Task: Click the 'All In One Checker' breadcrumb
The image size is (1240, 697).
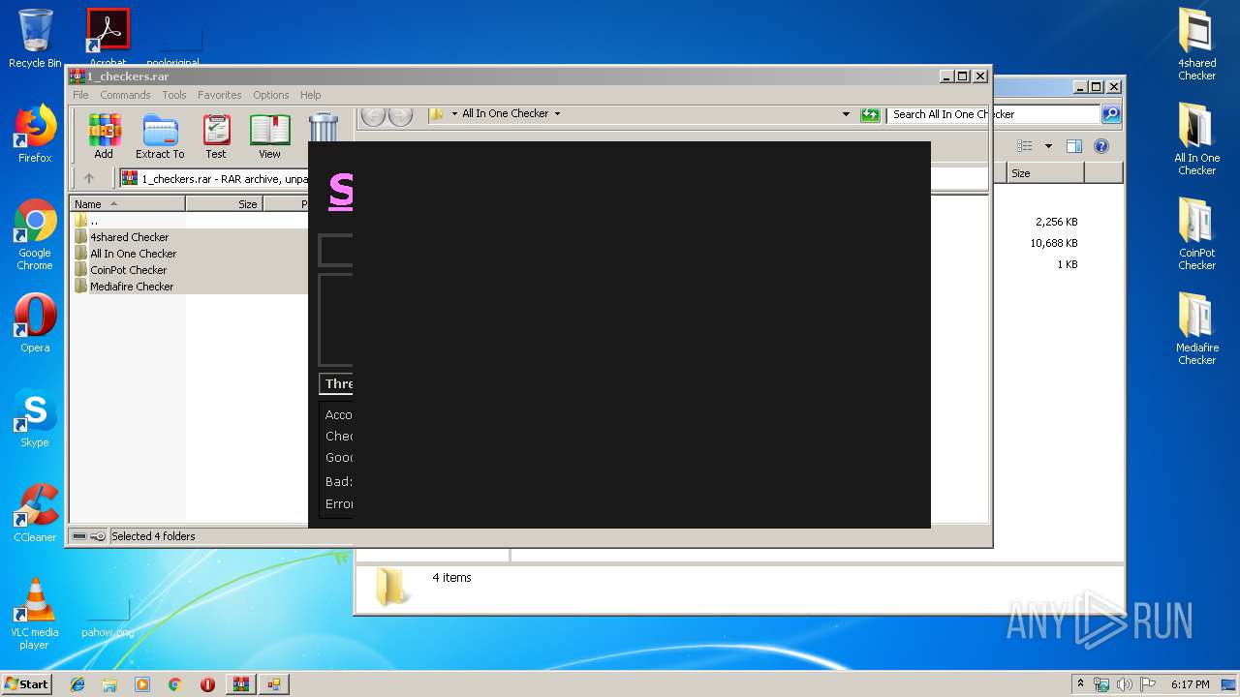Action: point(505,113)
